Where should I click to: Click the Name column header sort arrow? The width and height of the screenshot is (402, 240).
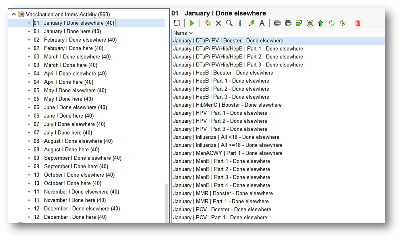coord(191,33)
